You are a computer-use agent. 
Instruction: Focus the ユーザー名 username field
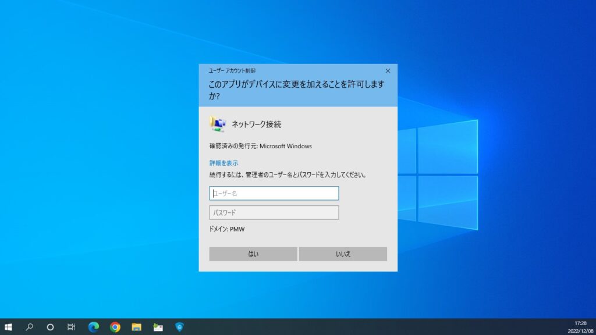[274, 193]
